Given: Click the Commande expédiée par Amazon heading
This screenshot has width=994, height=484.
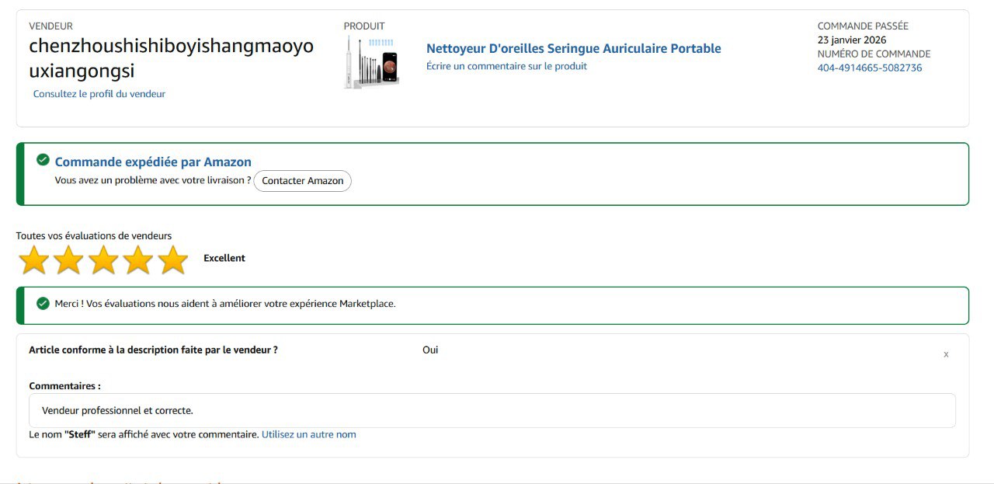Looking at the screenshot, I should pos(153,162).
